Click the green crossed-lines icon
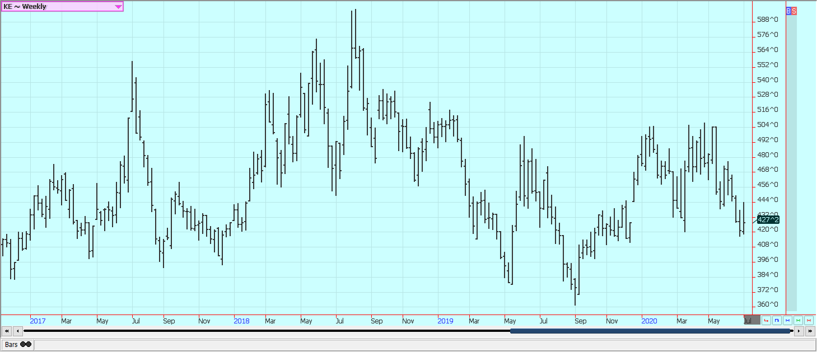This screenshot has width=817, height=352. click(x=798, y=320)
